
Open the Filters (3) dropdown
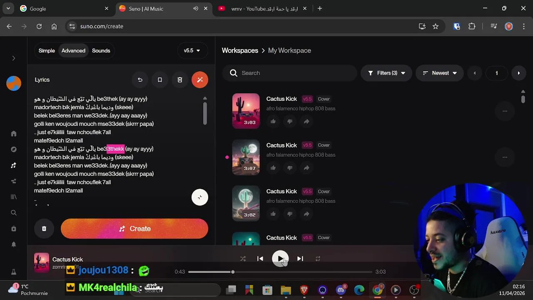[386, 73]
